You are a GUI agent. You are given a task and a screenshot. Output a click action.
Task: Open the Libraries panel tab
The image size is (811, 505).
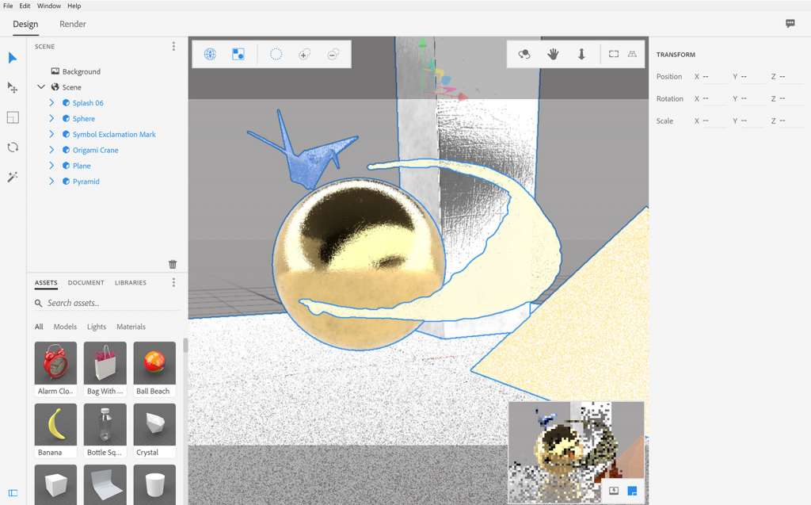[x=130, y=282]
